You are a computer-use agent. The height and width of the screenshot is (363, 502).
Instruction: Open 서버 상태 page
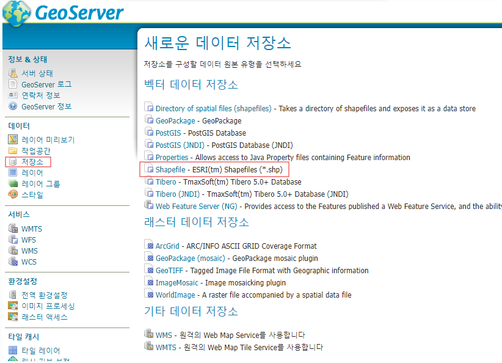(x=37, y=73)
